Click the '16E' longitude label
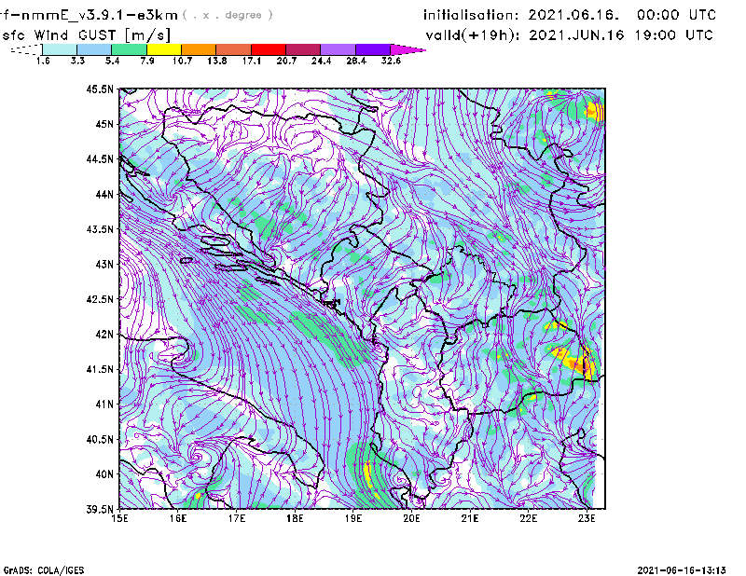This screenshot has width=746, height=576. pos(178,518)
